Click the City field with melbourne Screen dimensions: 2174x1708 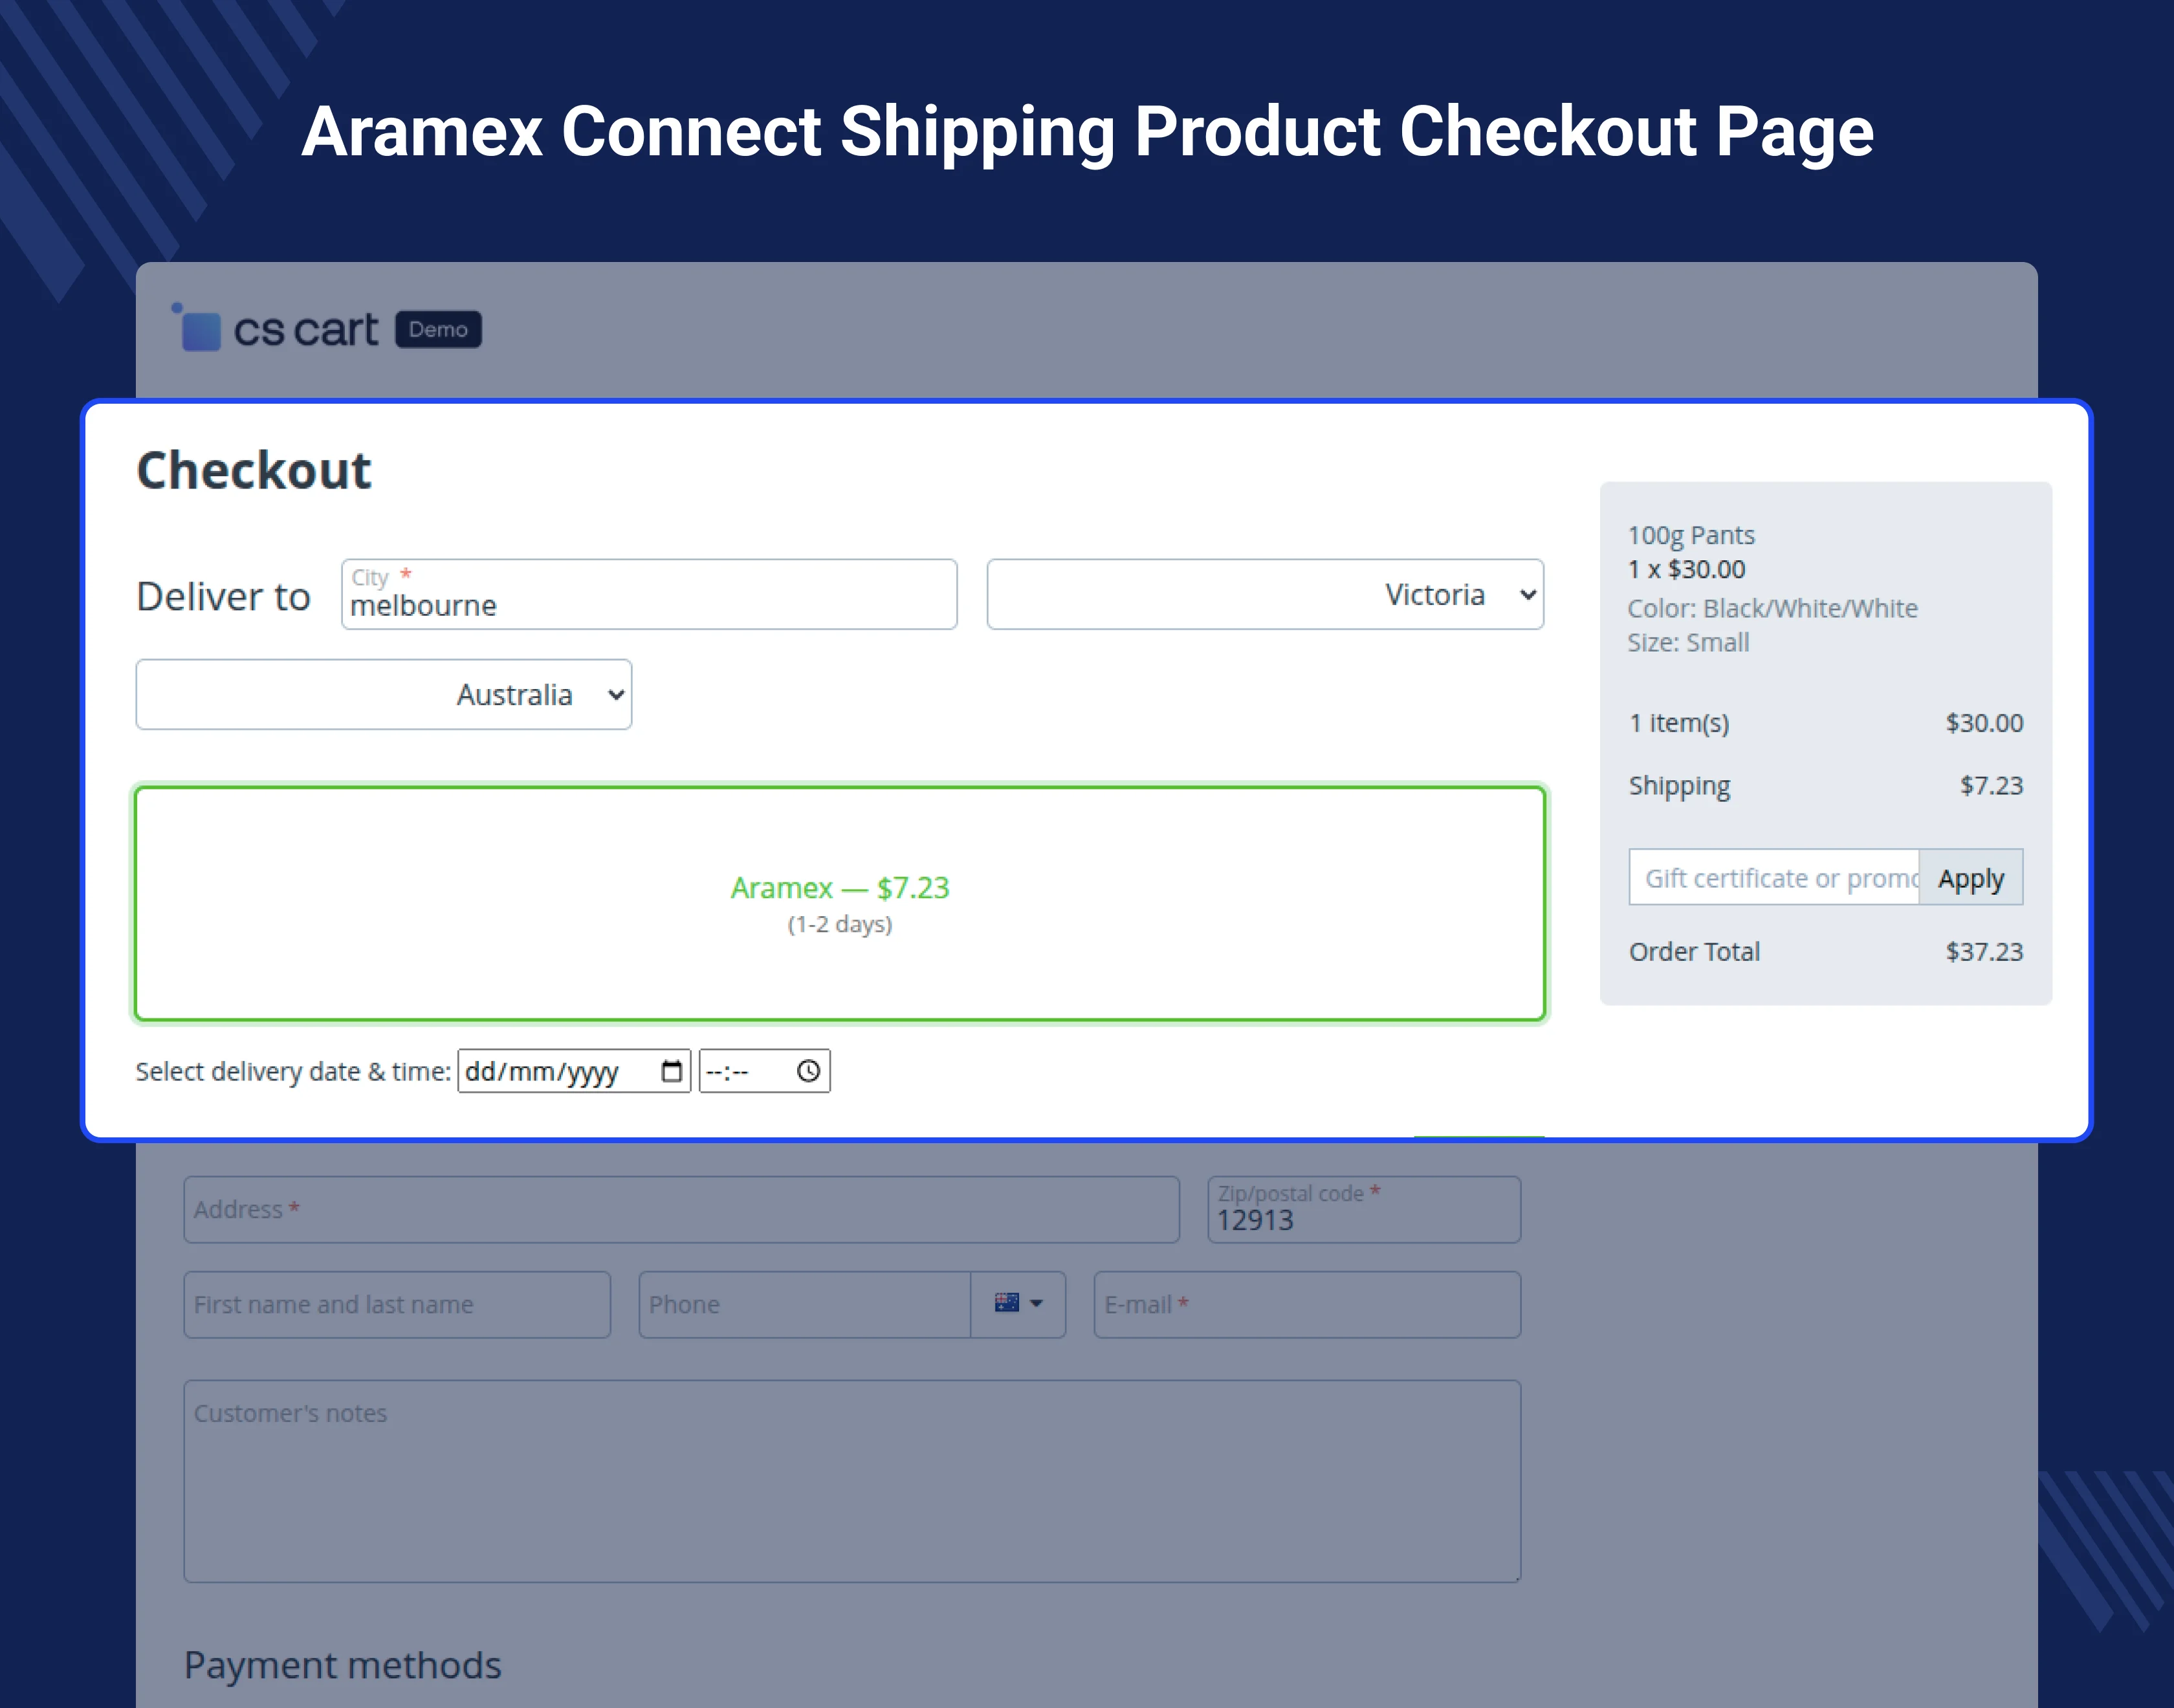click(x=648, y=596)
